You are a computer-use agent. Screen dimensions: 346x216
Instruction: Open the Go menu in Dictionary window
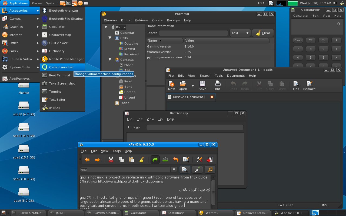coord(161,119)
